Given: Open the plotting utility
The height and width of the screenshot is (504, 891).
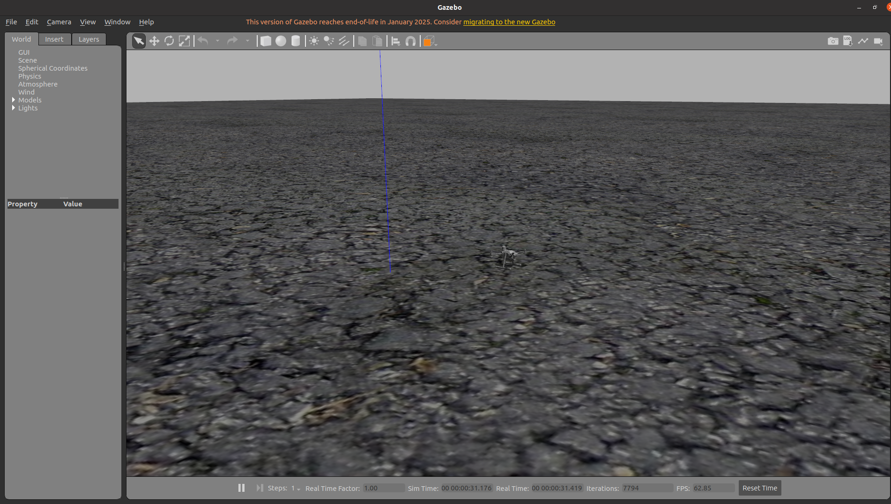Looking at the screenshot, I should coord(863,41).
